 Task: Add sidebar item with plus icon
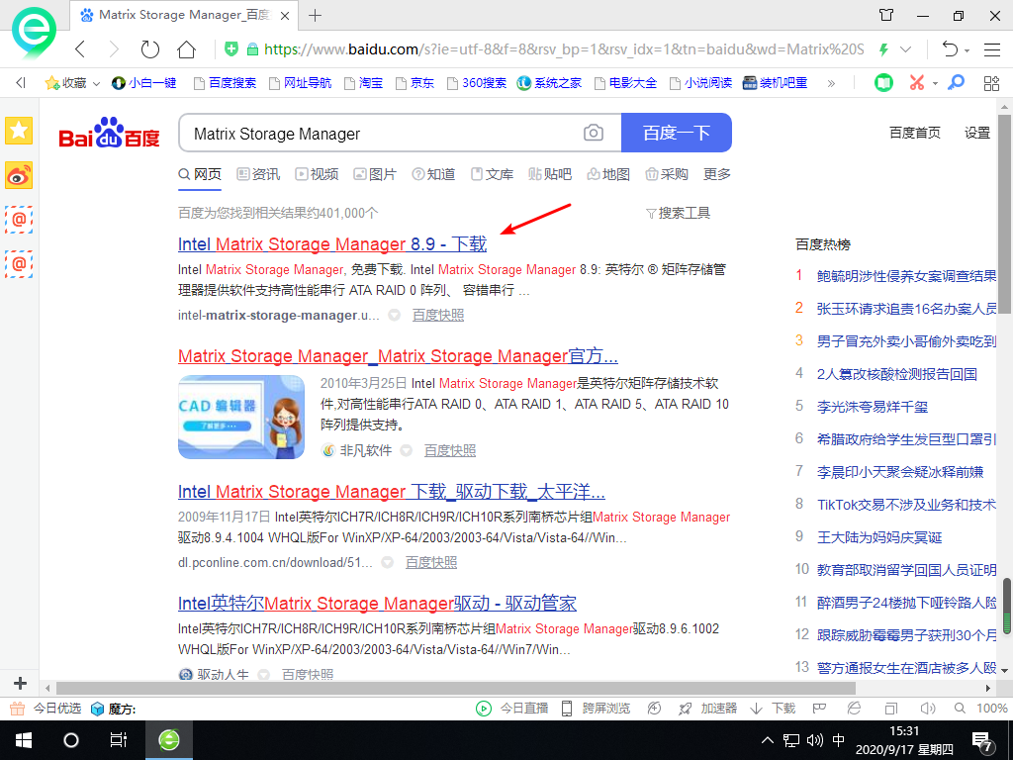[x=20, y=683]
